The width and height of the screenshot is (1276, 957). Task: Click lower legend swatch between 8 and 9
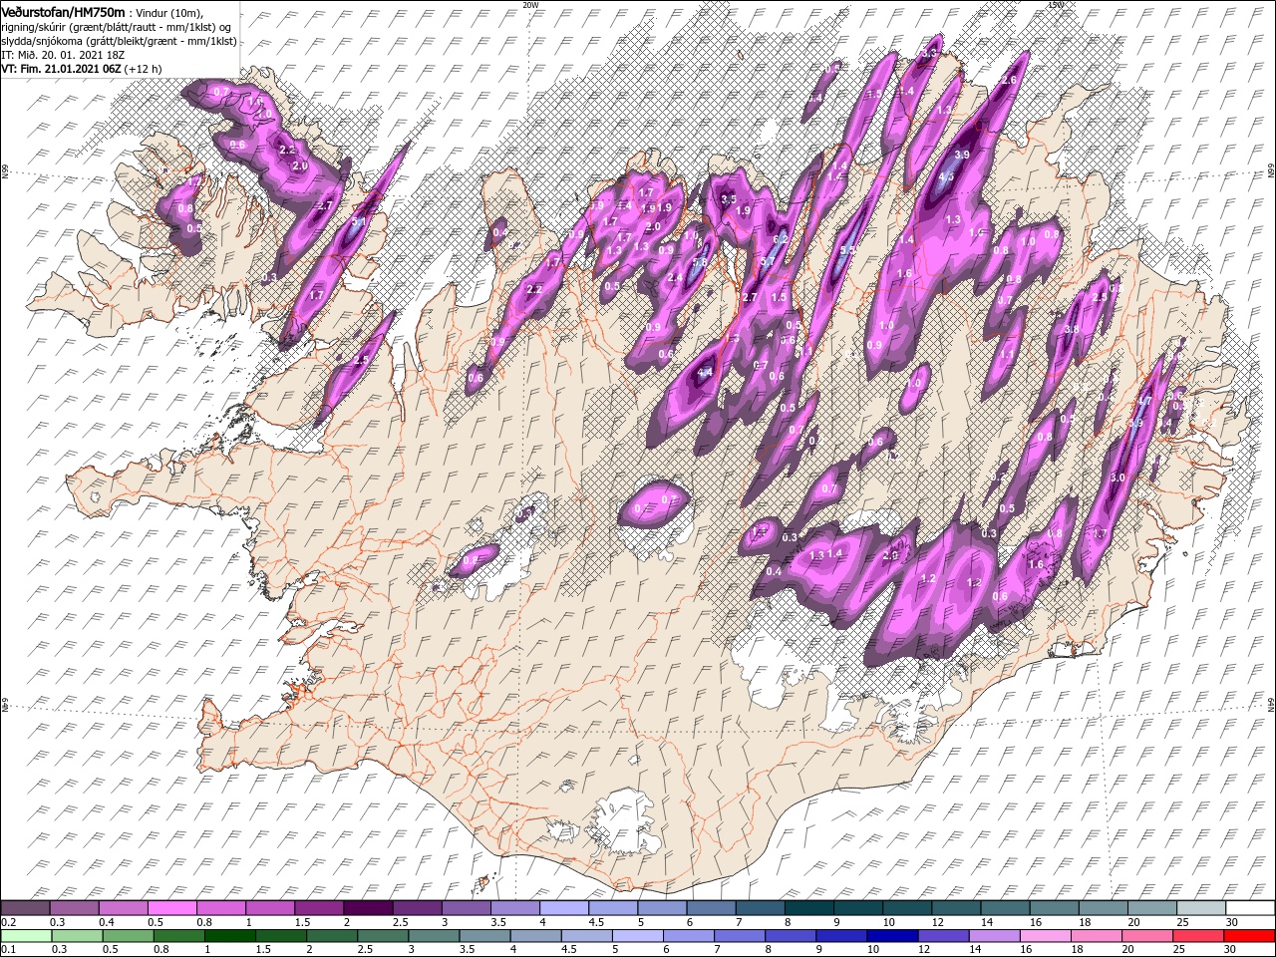pyautogui.click(x=790, y=935)
